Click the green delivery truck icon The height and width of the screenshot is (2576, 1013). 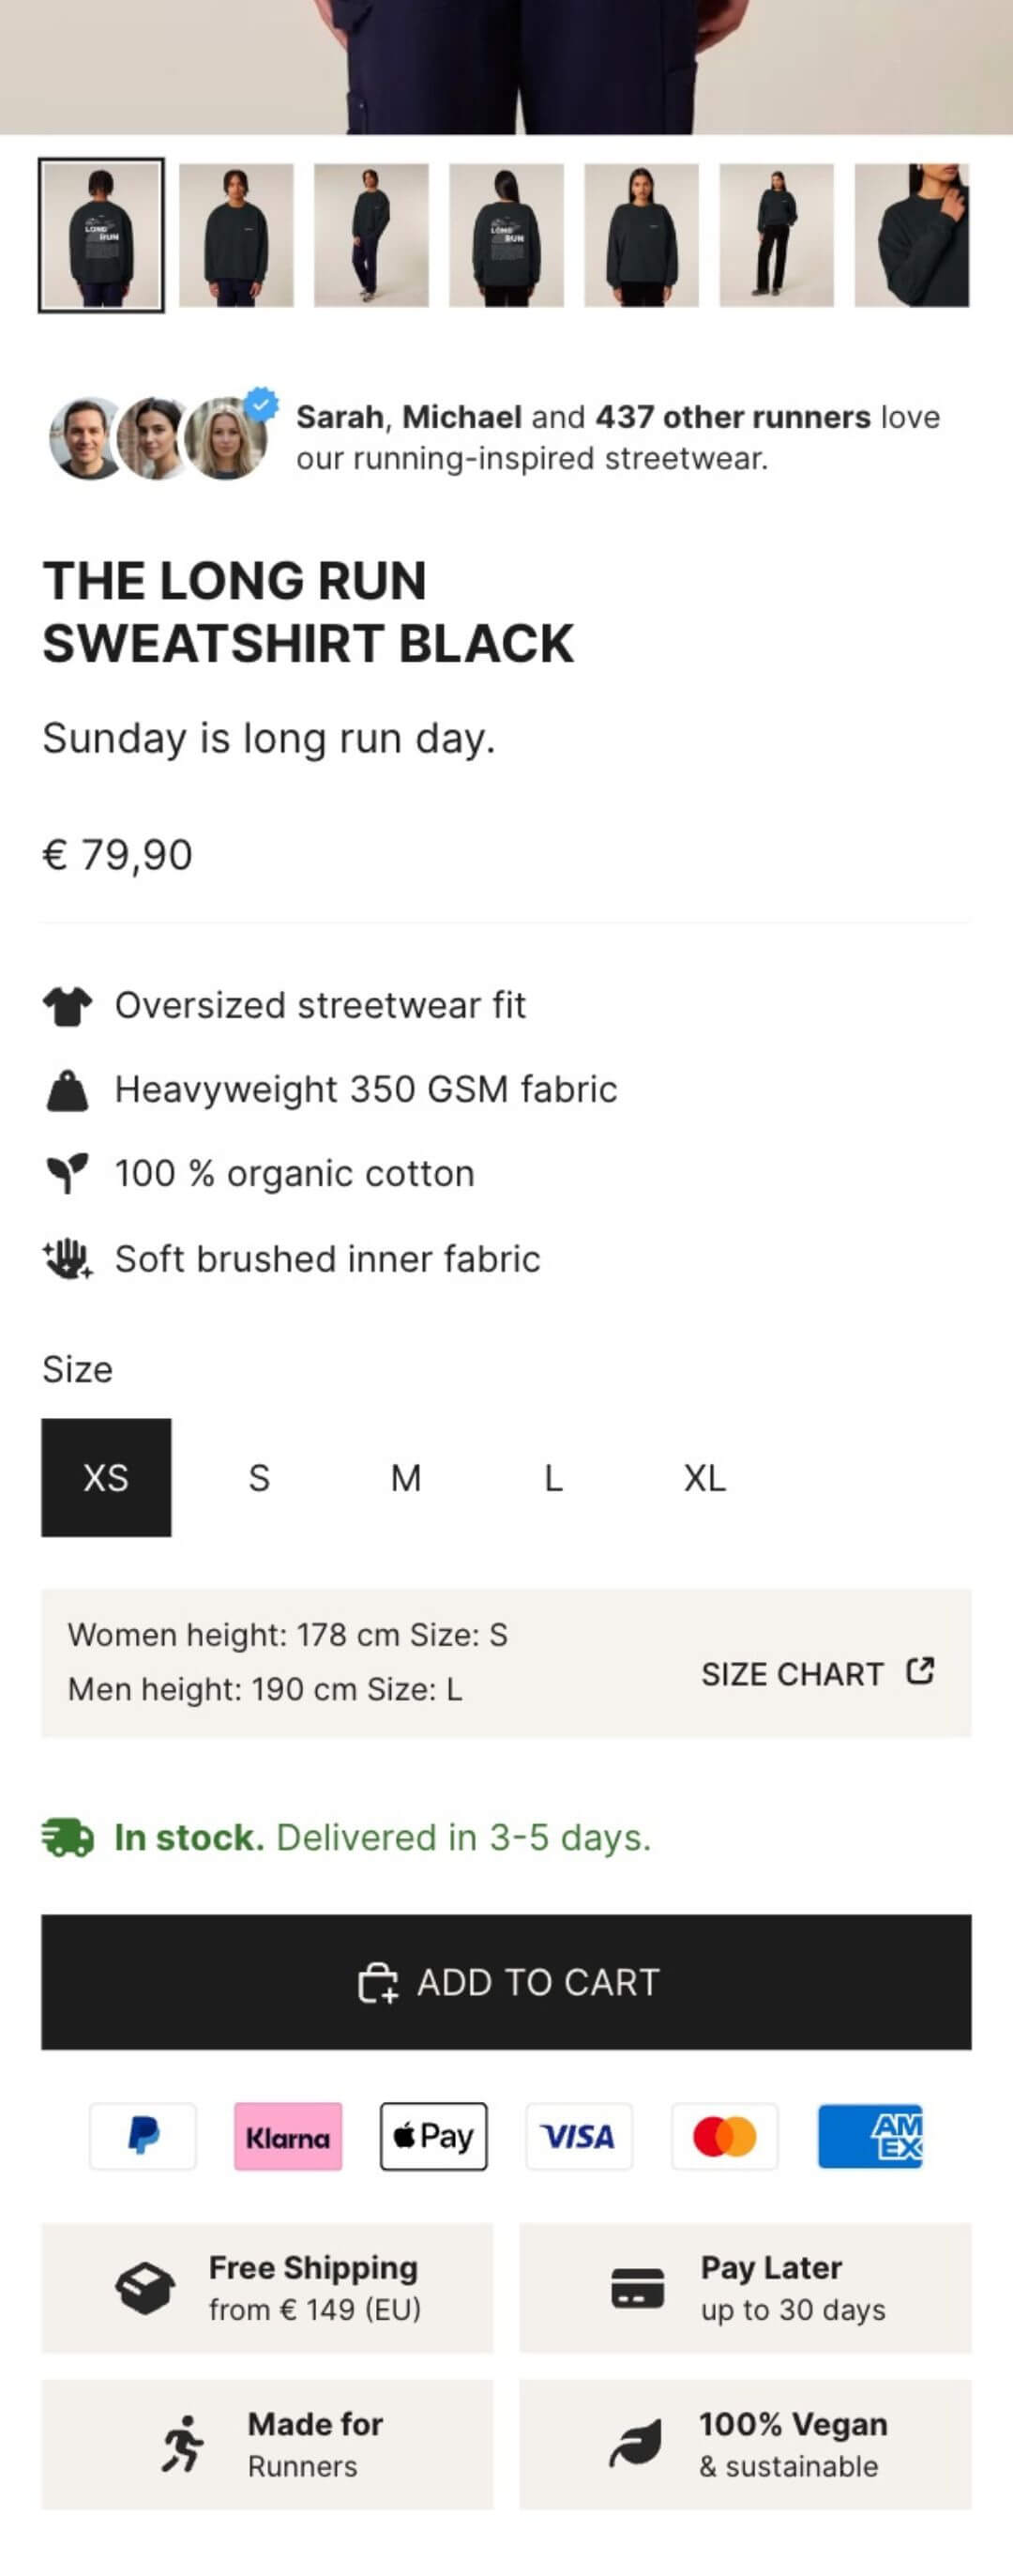(67, 1837)
